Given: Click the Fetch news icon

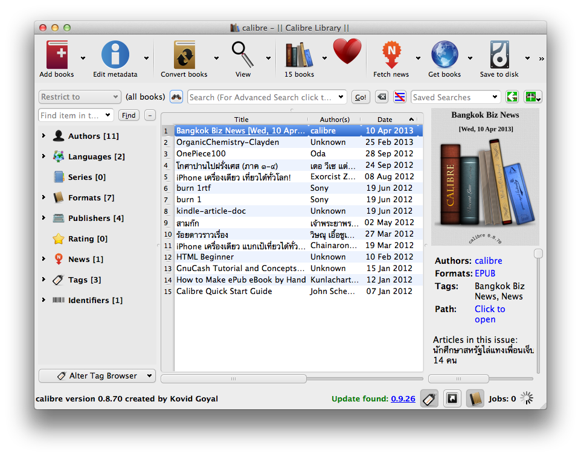Looking at the screenshot, I should (x=391, y=55).
